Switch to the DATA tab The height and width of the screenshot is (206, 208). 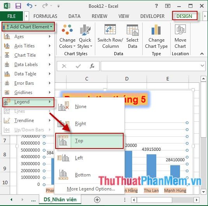coord(74,16)
